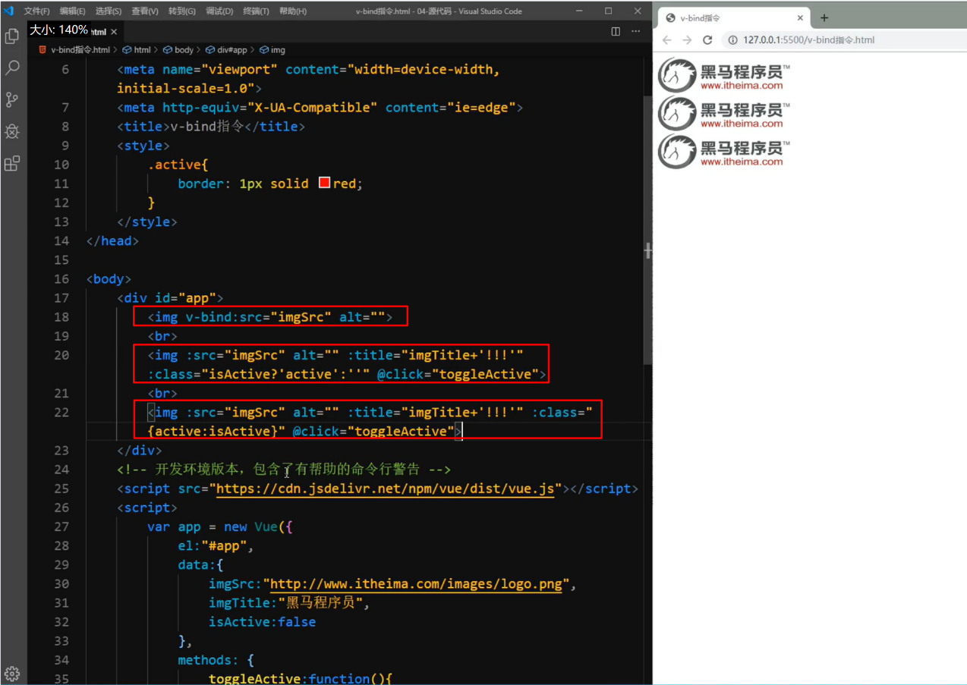Click the toggleActive:function(){ line
The image size is (967, 685).
click(x=300, y=678)
